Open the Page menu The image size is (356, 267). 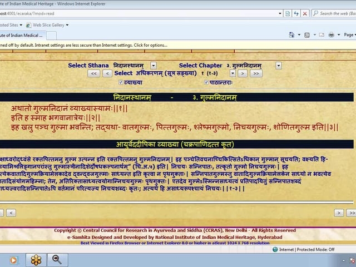point(349,35)
